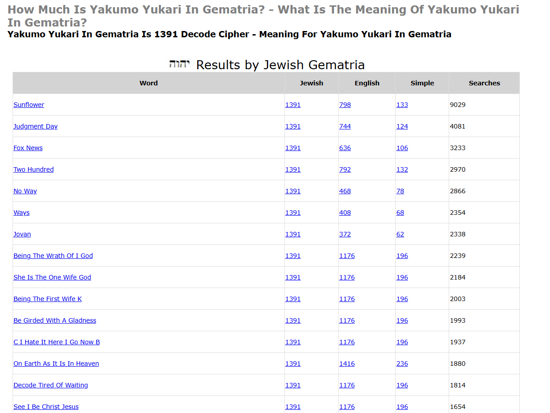Click English value 636 for Fox News

click(x=345, y=148)
